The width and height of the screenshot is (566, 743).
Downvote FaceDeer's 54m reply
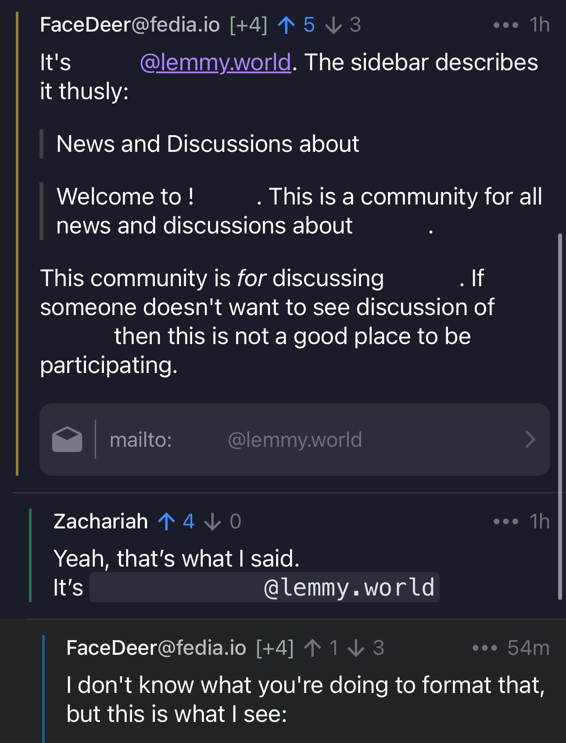click(x=356, y=648)
